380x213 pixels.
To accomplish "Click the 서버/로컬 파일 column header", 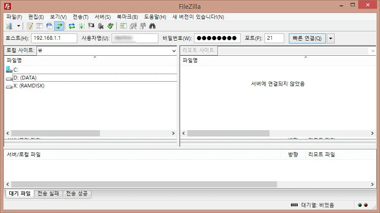I will click(142, 154).
